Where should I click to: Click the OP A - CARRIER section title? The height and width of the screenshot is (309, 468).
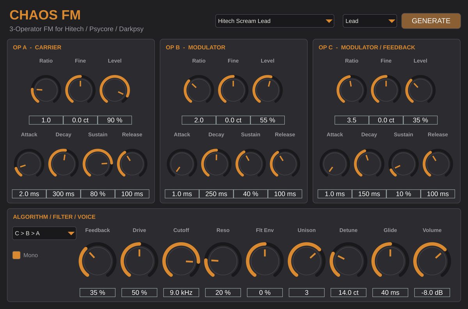pos(37,47)
